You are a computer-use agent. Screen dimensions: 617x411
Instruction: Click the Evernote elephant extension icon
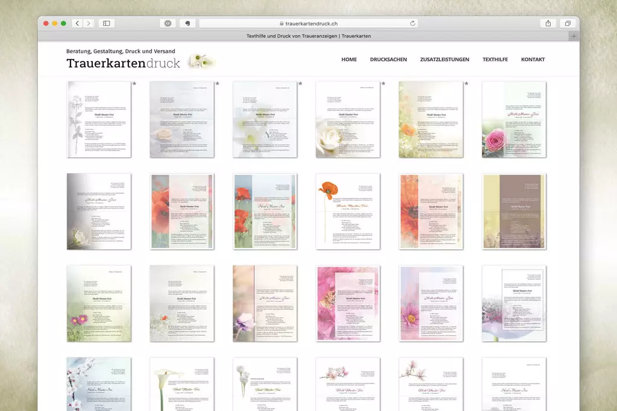pos(187,23)
